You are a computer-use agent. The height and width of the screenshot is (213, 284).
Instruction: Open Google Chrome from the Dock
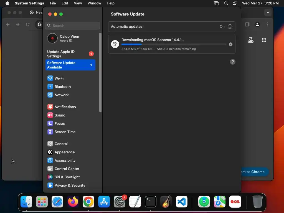click(x=88, y=202)
